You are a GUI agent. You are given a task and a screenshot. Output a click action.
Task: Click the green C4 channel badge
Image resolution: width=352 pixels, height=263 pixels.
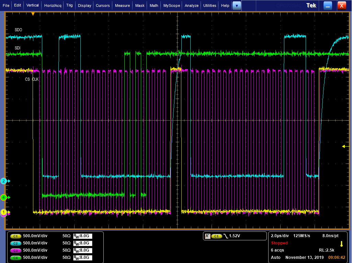(15, 257)
